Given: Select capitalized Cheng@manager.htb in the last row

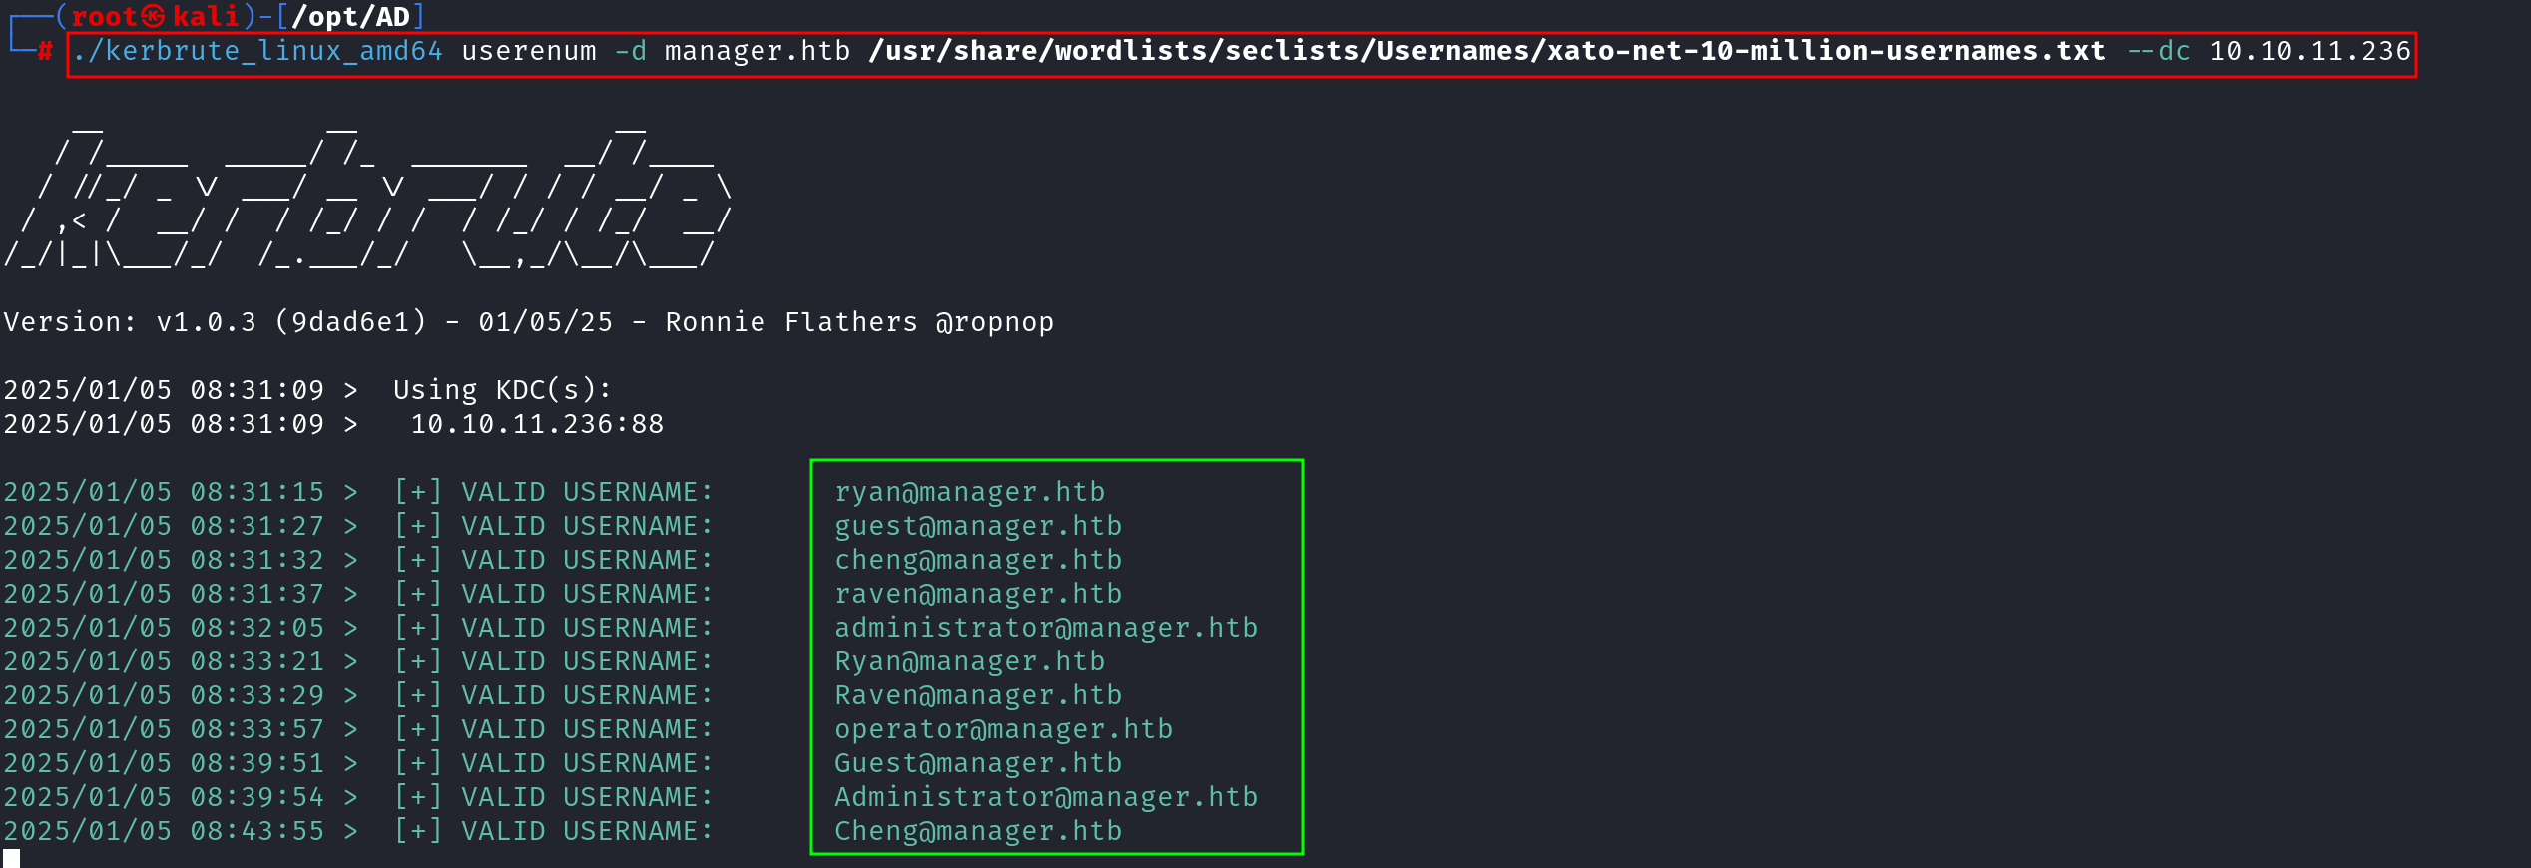Looking at the screenshot, I should [978, 831].
